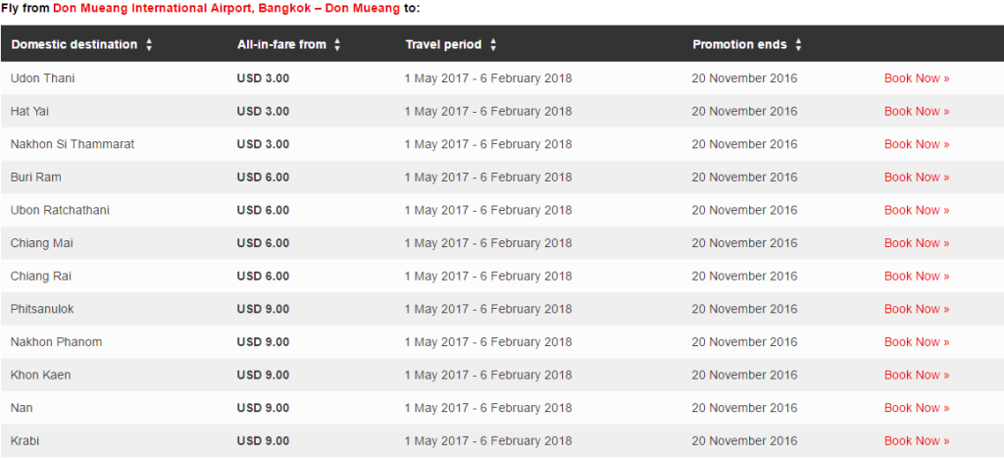
Task: Book Now for Nakhon Phanom row
Action: 916,342
